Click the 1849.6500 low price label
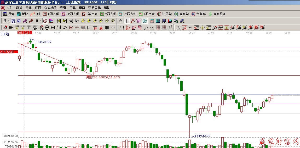This screenshot has width=300, height=148. (x=202, y=136)
